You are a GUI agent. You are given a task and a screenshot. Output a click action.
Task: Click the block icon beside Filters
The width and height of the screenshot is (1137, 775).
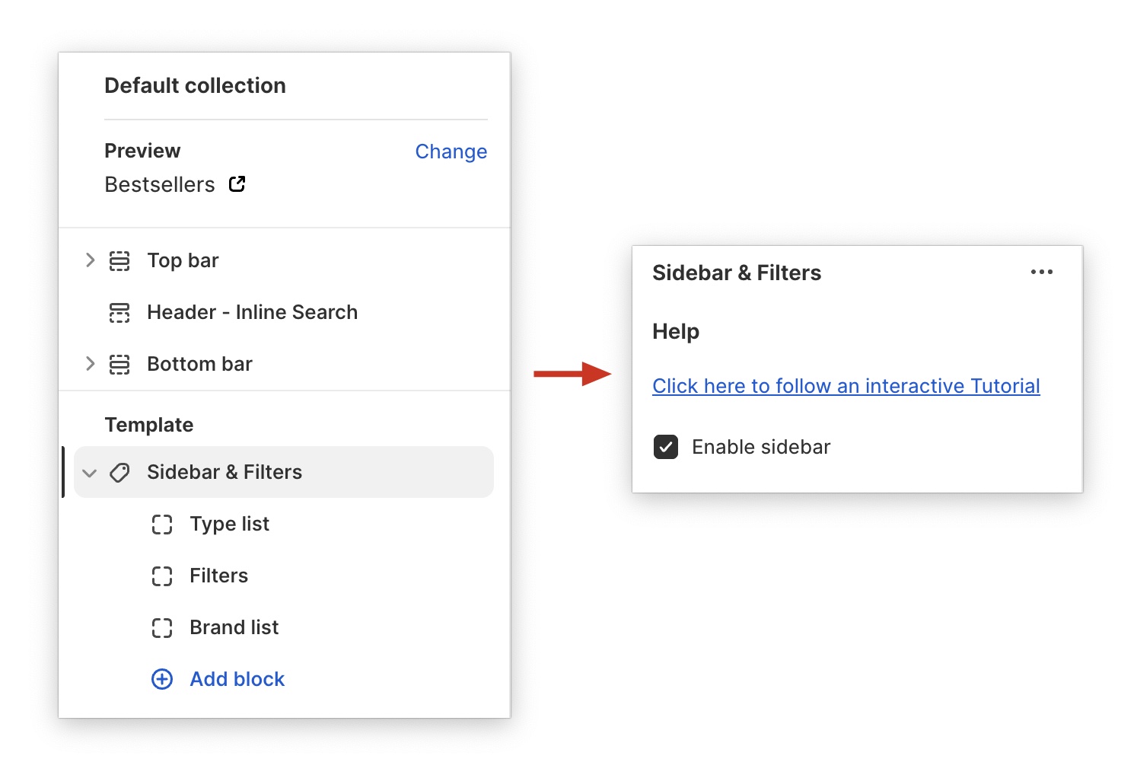(x=162, y=576)
